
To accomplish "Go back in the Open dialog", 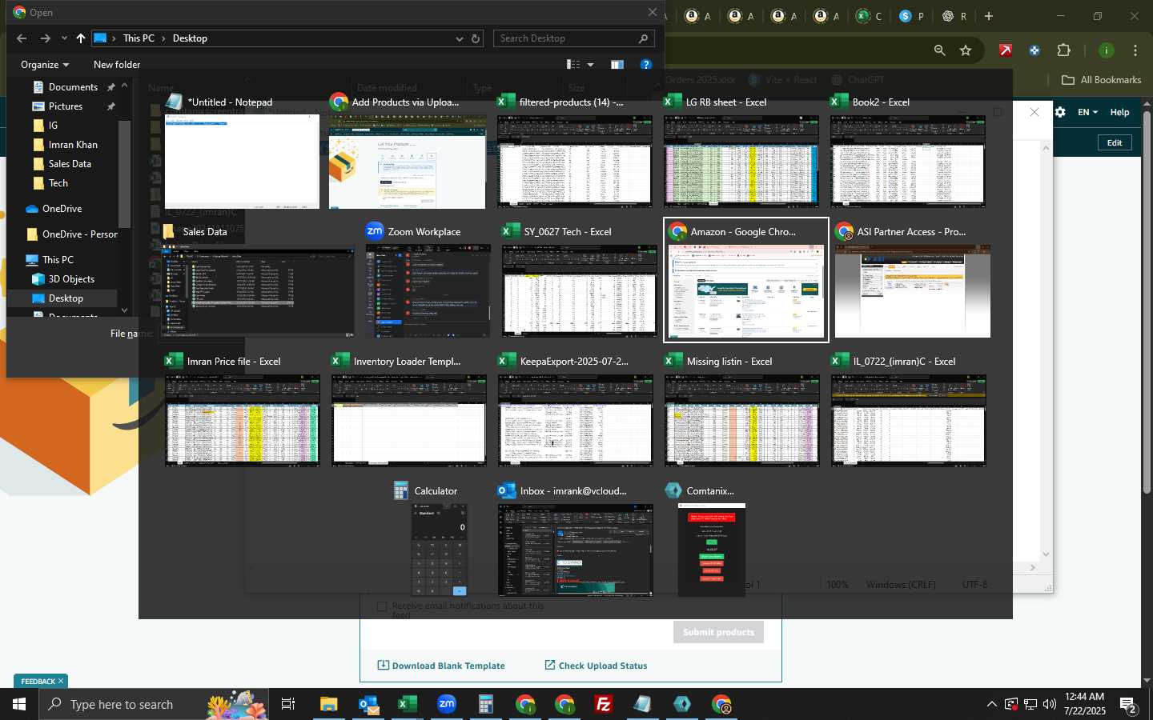I will 22,38.
